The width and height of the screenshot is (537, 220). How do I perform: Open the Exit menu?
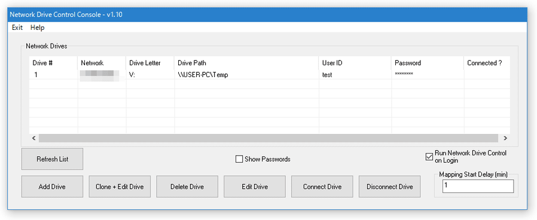(17, 27)
